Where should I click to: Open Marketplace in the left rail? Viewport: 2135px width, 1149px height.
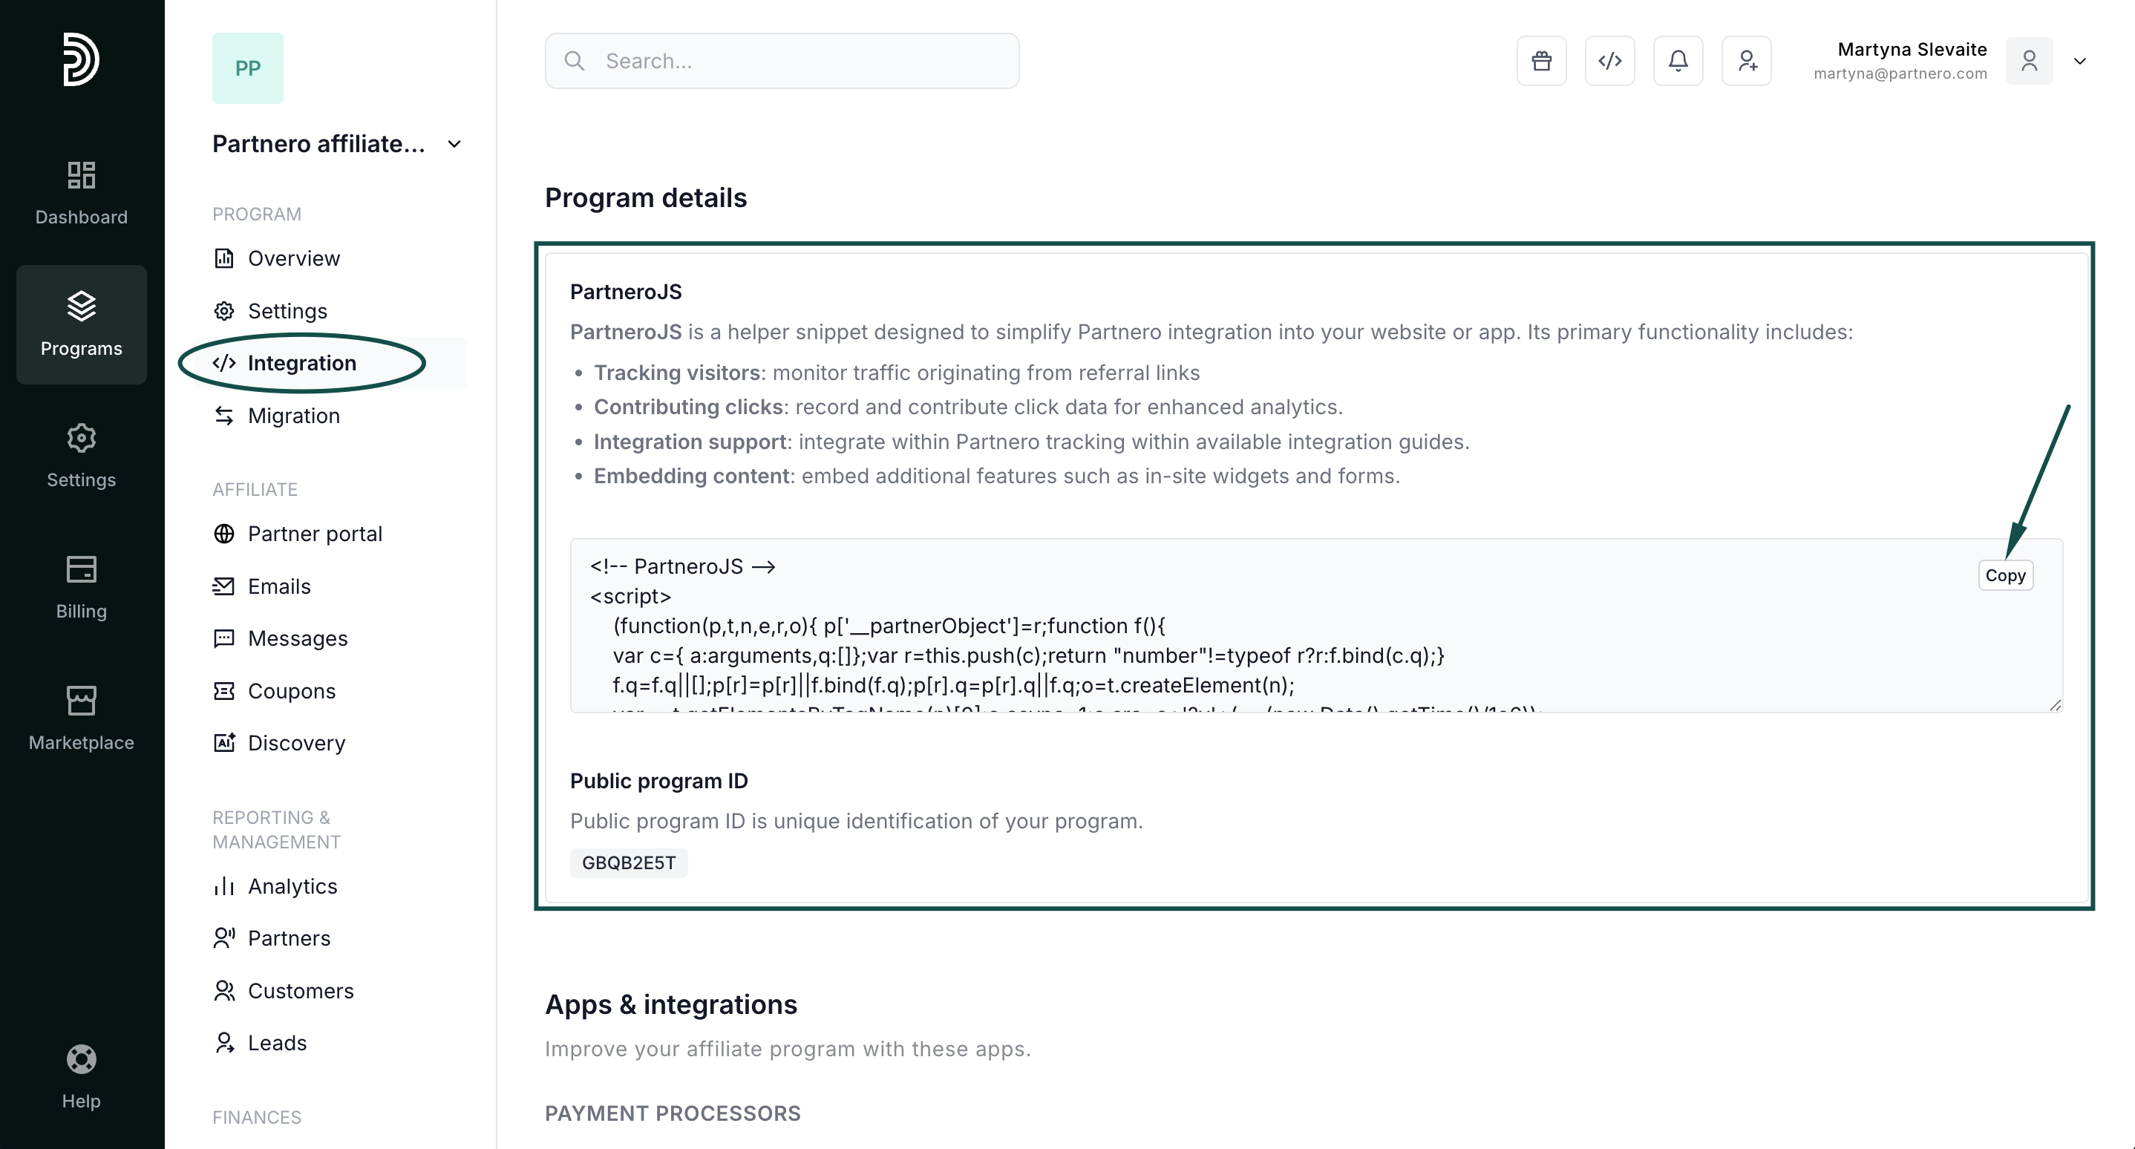(x=81, y=718)
